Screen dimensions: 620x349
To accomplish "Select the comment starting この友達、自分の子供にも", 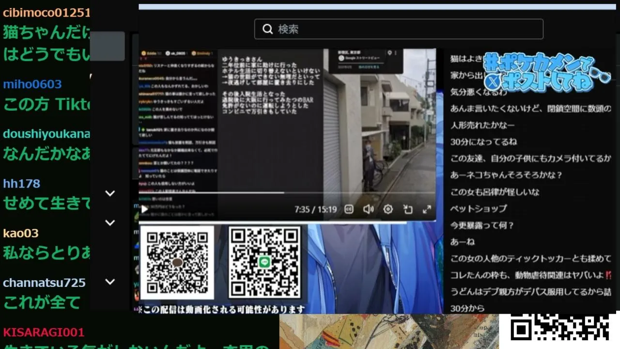I will (x=530, y=159).
